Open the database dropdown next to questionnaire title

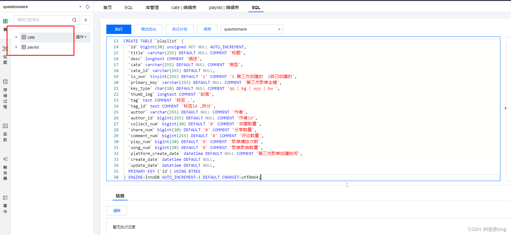pos(80,7)
